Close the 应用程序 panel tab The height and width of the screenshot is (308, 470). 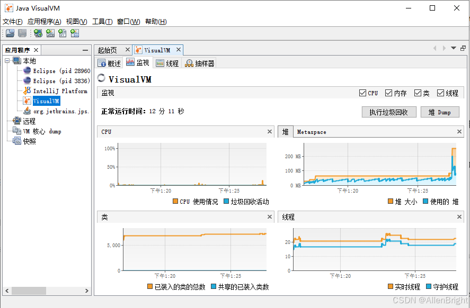click(36, 50)
